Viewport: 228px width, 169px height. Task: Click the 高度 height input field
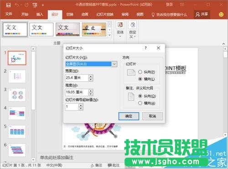click(77, 92)
